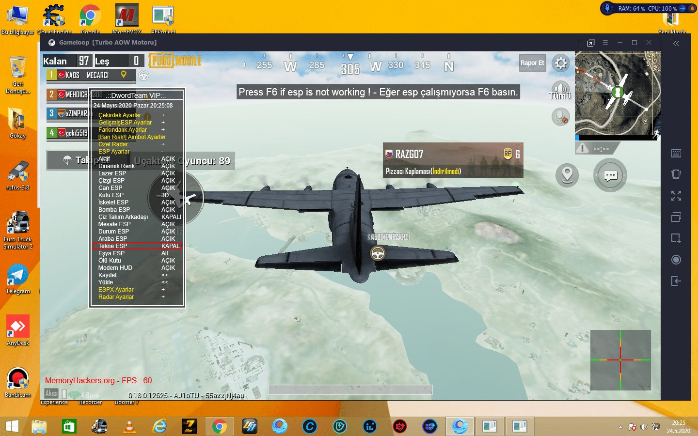Select Eşya ESP menu entry
698x436 pixels.
(x=137, y=253)
